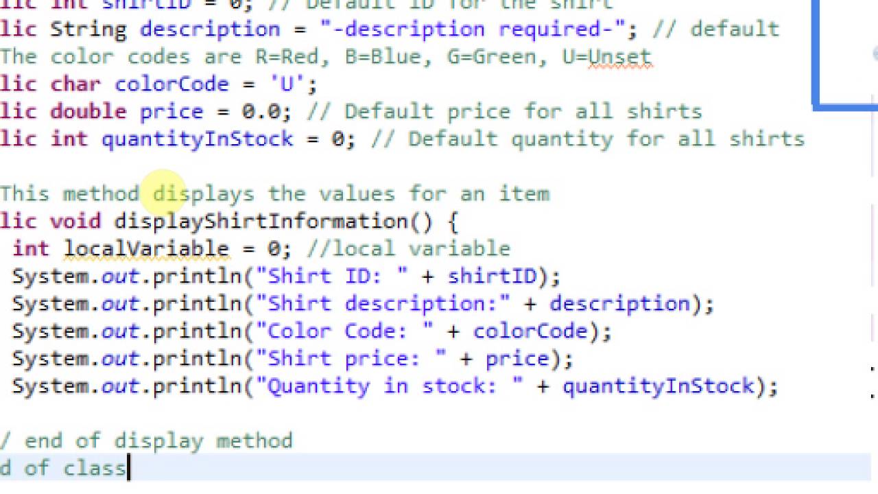Click the "Shirt description:" string literal

coord(383,304)
